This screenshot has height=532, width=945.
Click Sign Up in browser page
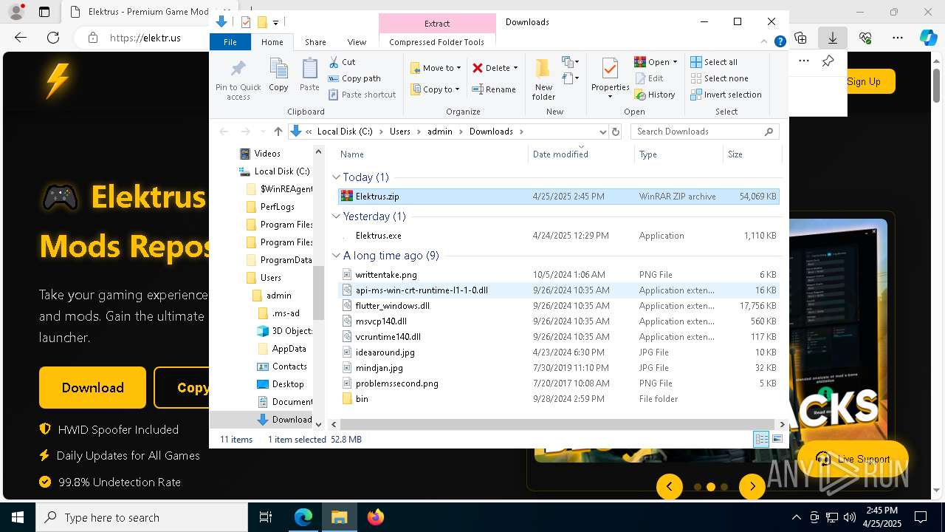coord(864,81)
